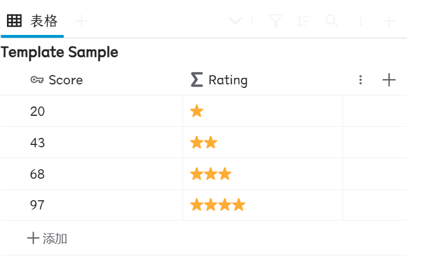Open the top toolbar more options menu
This screenshot has height=266, width=442.
(x=361, y=22)
